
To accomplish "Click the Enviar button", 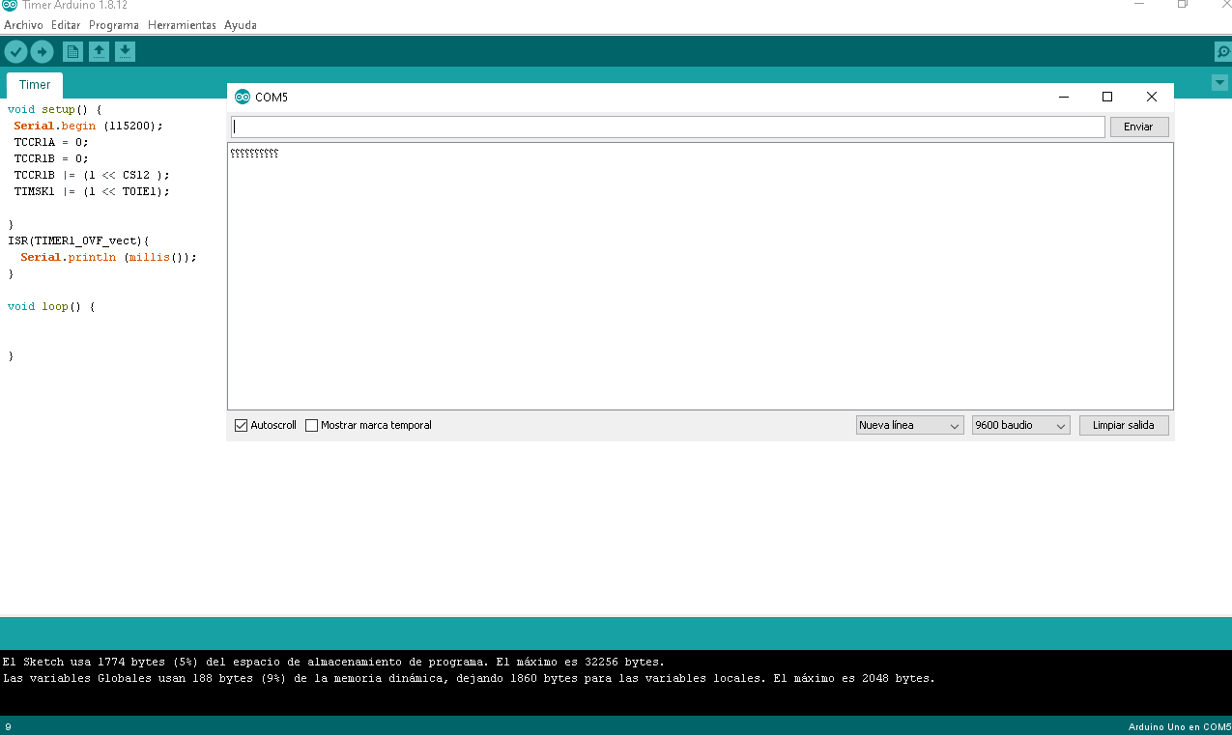I will [x=1139, y=127].
